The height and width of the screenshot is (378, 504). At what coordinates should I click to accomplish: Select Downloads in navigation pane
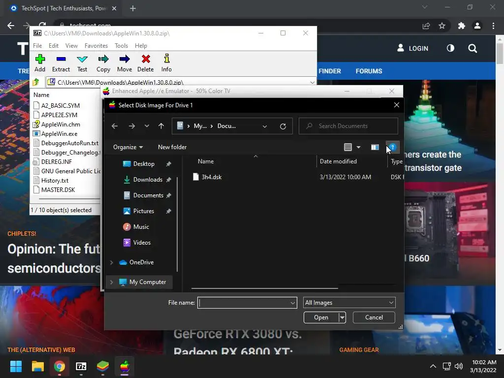click(147, 180)
